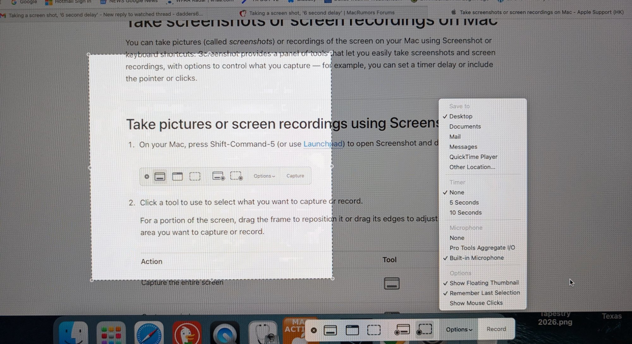The height and width of the screenshot is (344, 632).
Task: Close the Screenshot toolbar with the X button
Action: [313, 330]
